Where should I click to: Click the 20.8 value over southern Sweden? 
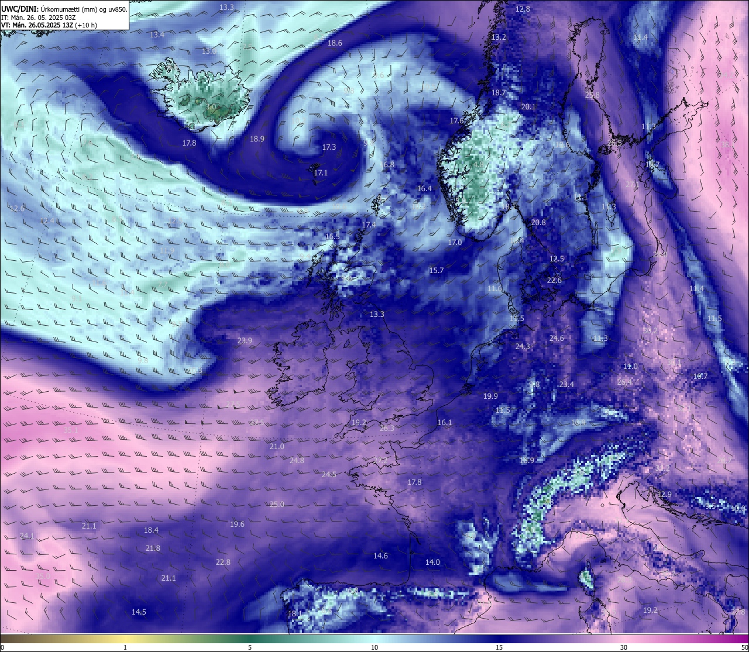[x=538, y=223]
